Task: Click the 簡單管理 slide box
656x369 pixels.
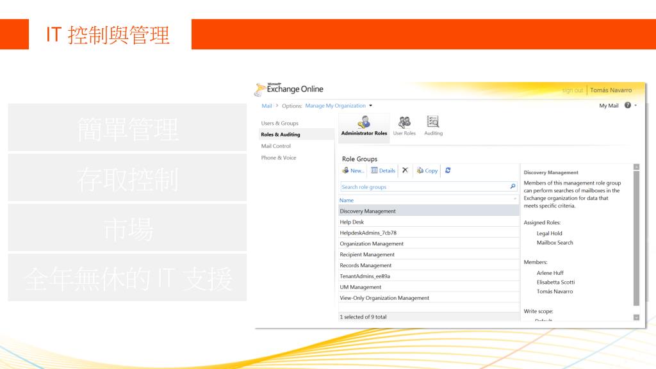Action: (x=127, y=127)
